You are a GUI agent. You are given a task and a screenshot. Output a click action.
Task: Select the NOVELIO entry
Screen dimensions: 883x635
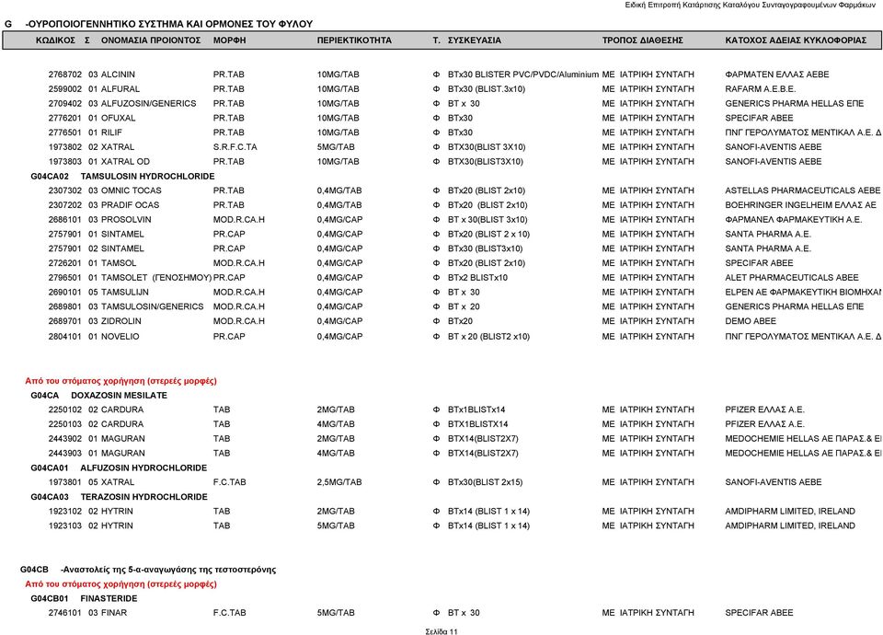[120, 337]
